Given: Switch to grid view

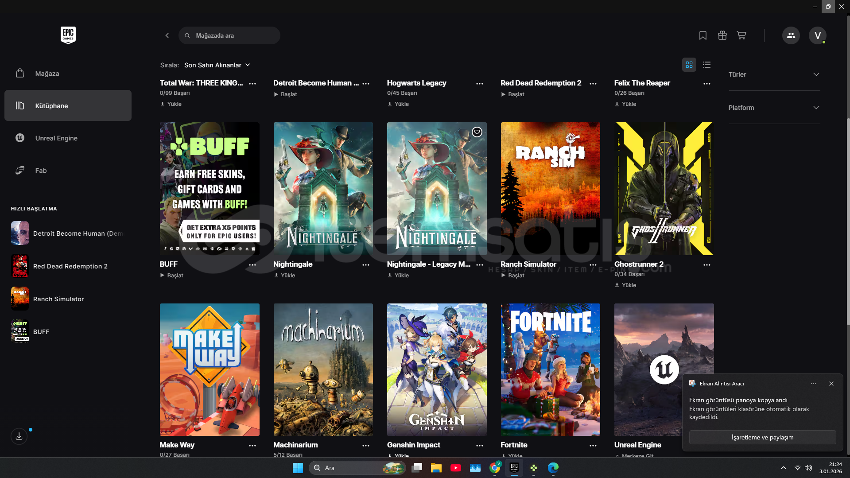Looking at the screenshot, I should [x=689, y=65].
